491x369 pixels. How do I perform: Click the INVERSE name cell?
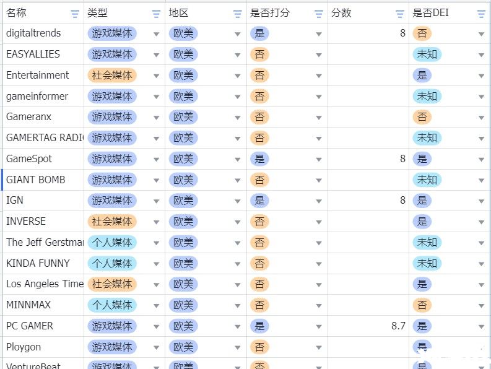point(43,222)
